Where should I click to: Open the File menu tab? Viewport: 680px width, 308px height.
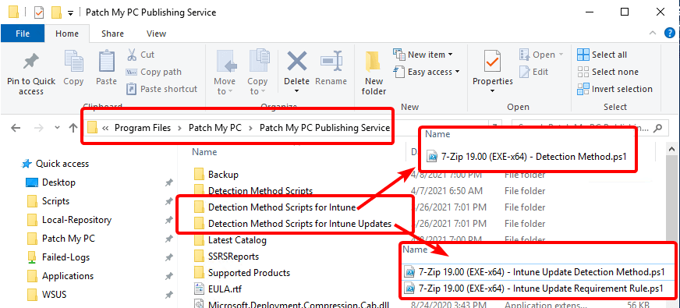pyautogui.click(x=23, y=34)
